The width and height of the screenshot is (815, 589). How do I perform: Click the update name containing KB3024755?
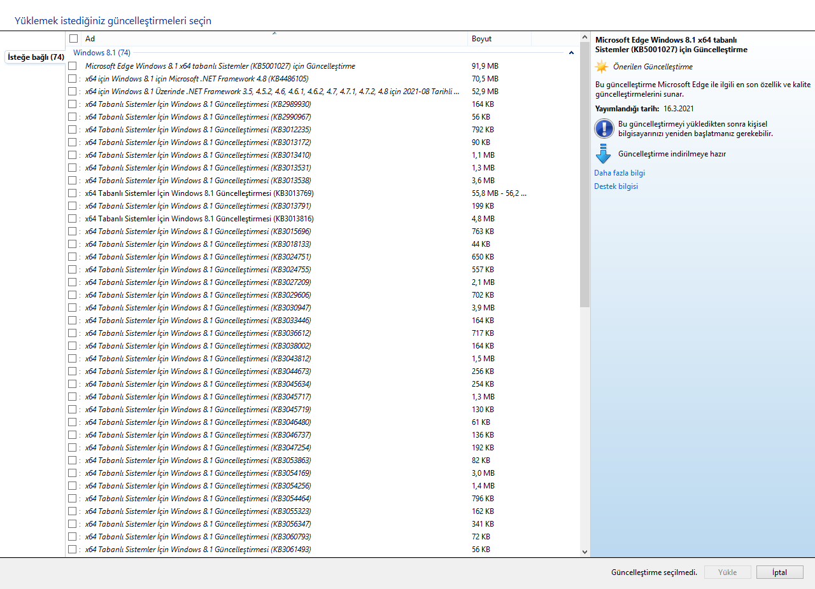[198, 270]
